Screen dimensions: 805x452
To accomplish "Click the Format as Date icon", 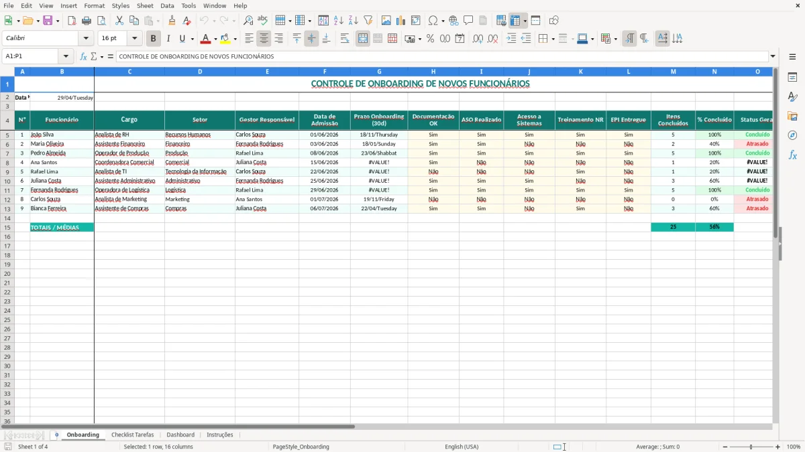I will (460, 39).
